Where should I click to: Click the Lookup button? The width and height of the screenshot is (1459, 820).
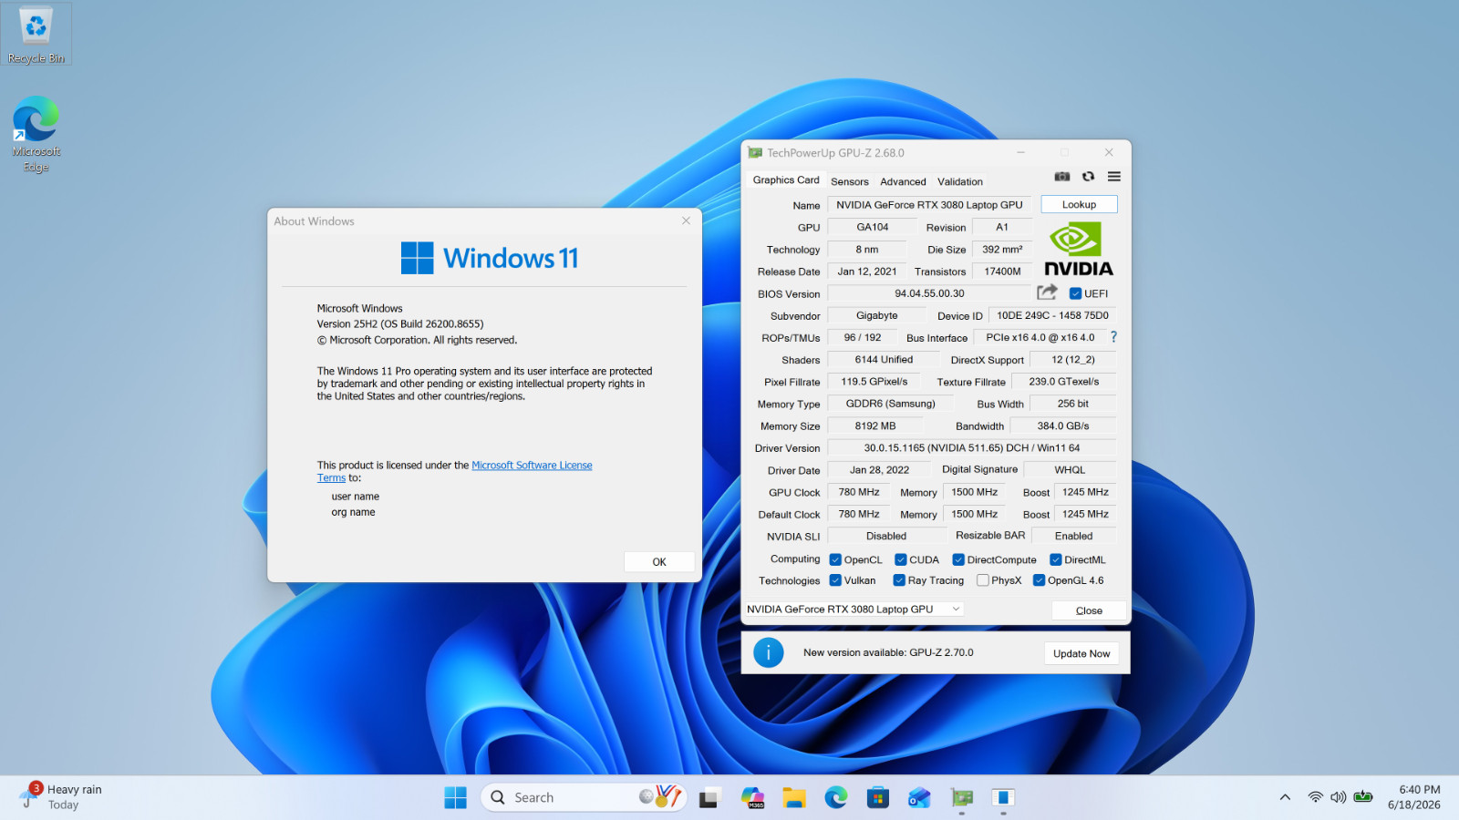tap(1079, 204)
